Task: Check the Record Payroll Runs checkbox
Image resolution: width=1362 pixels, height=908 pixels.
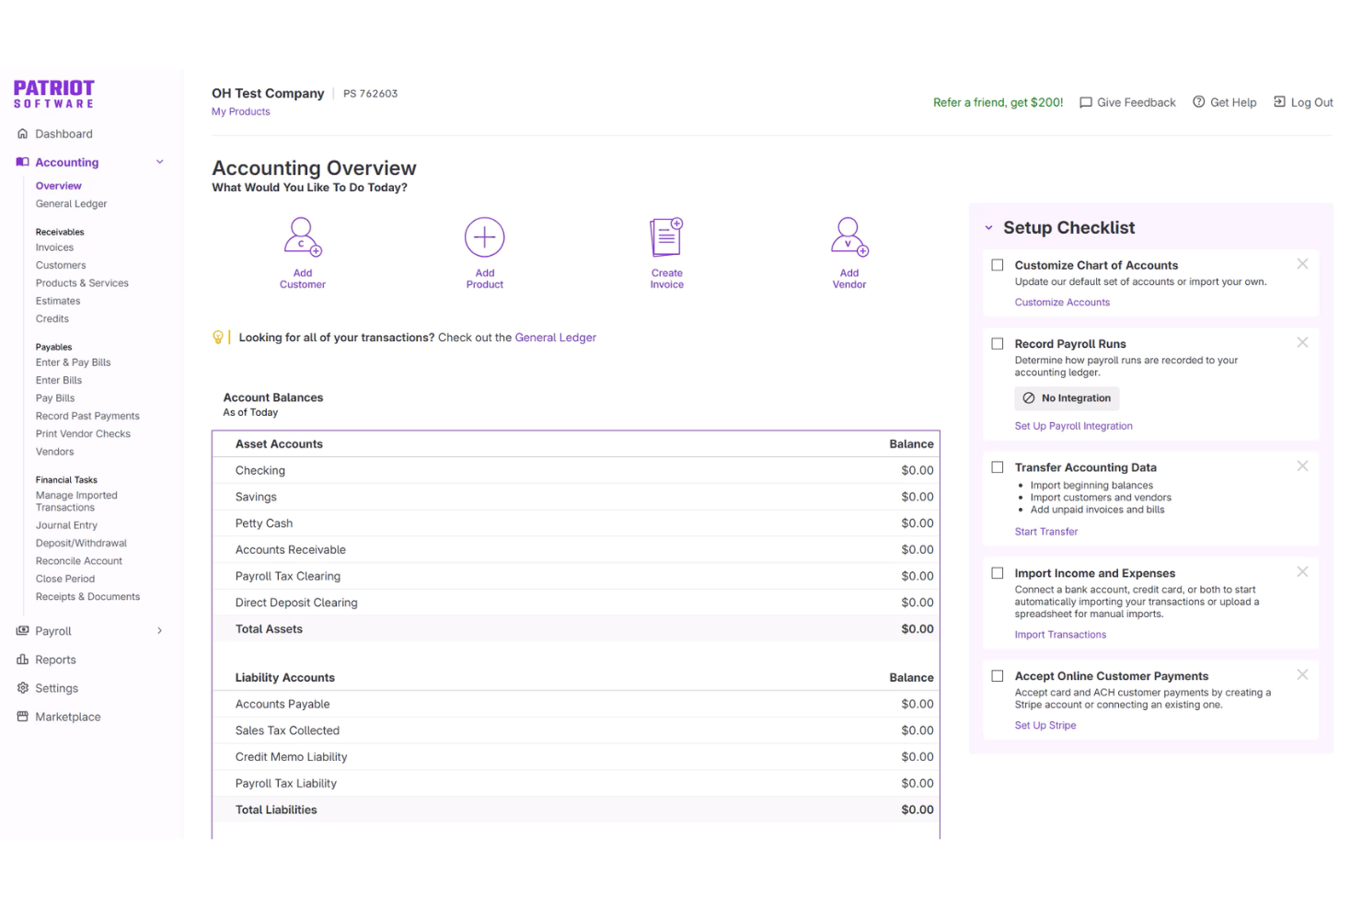Action: coord(998,342)
